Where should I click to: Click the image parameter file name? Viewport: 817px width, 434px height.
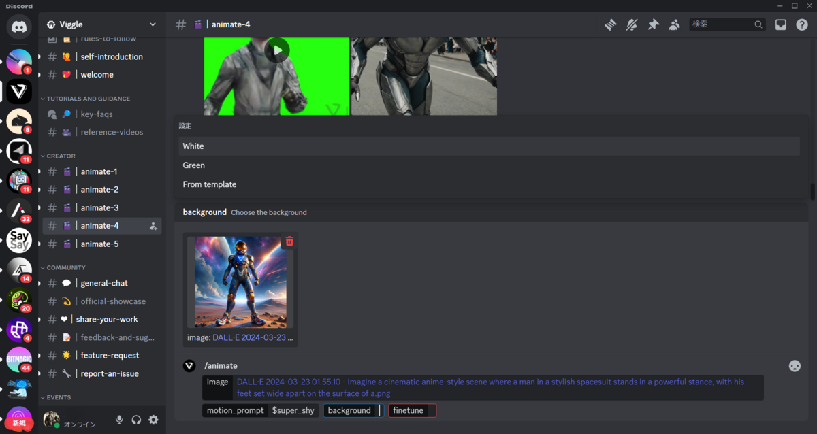(x=490, y=388)
